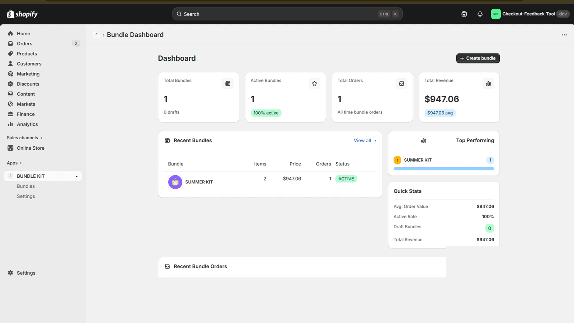
Task: Click the chart icon on the Total Revenue card
Action: point(488,84)
